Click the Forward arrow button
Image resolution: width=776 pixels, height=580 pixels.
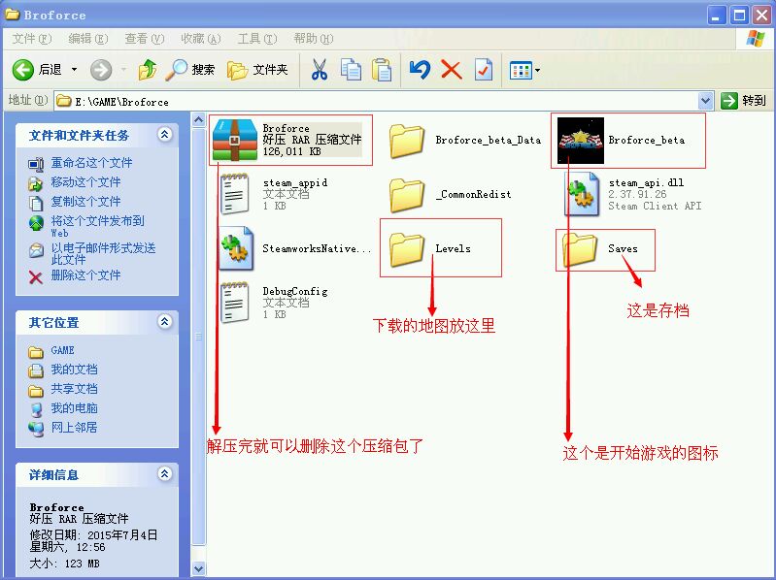[x=101, y=70]
